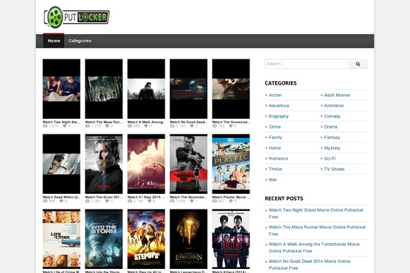Open the Romance category

(x=278, y=158)
